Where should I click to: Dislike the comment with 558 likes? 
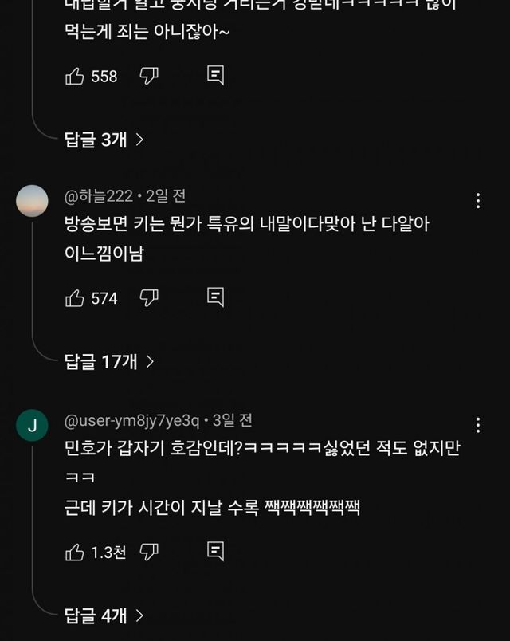pyautogui.click(x=149, y=76)
